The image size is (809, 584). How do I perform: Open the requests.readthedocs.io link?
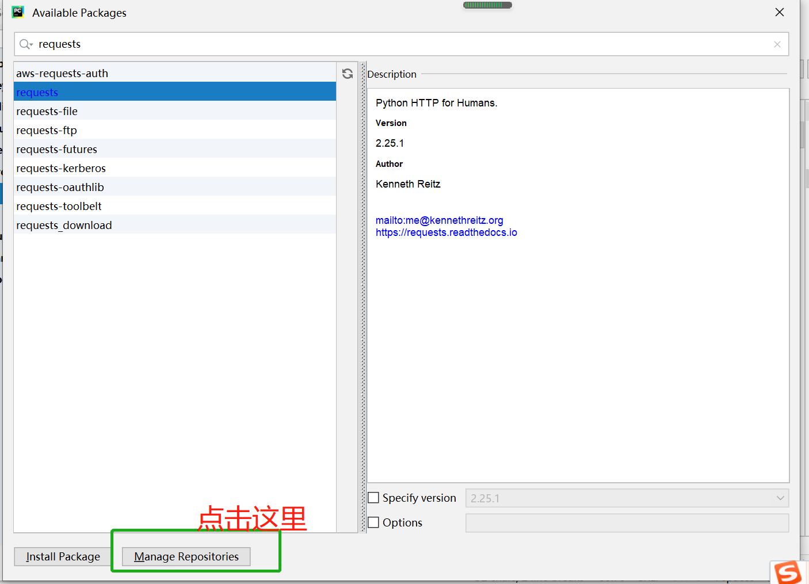tap(447, 232)
